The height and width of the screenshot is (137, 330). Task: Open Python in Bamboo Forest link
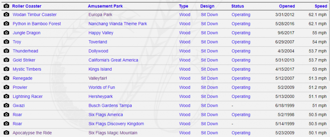pyautogui.click(x=37, y=24)
